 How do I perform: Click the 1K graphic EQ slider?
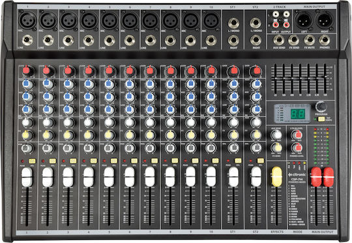coord(300,79)
